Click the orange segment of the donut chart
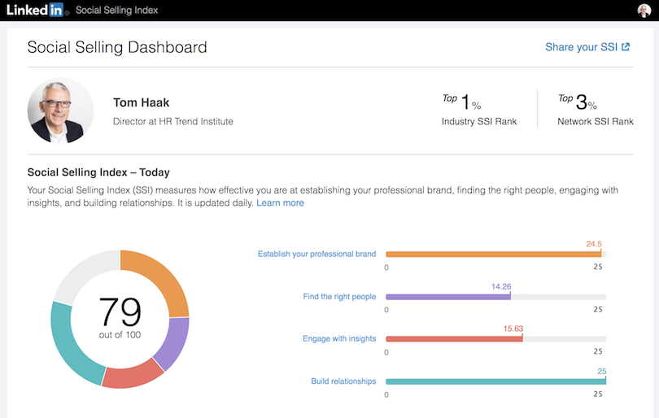The height and width of the screenshot is (418, 659). (x=161, y=277)
